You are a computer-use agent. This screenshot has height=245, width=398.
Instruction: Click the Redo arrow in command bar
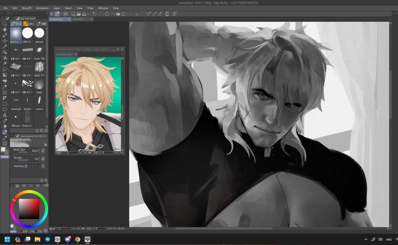click(100, 14)
